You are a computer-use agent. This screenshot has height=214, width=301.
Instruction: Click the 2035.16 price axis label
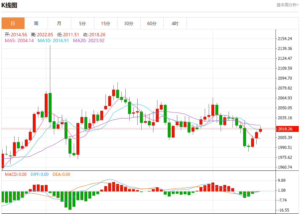pos(285,118)
